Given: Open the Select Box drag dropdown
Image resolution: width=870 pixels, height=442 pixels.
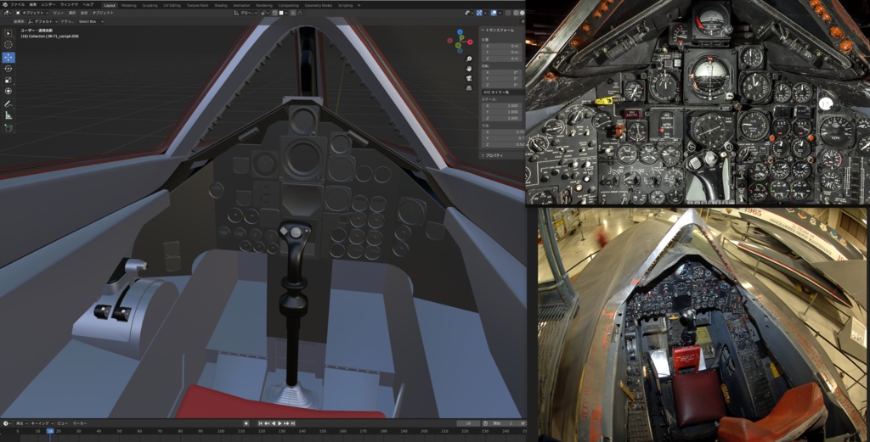Looking at the screenshot, I should pyautogui.click(x=90, y=21).
